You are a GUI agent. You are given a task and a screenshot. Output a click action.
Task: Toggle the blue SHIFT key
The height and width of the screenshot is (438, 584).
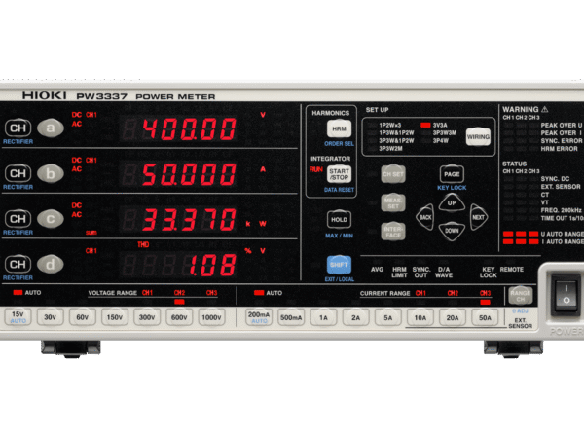pos(338,265)
